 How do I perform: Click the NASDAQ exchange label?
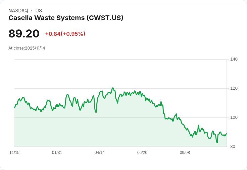[x=18, y=10]
